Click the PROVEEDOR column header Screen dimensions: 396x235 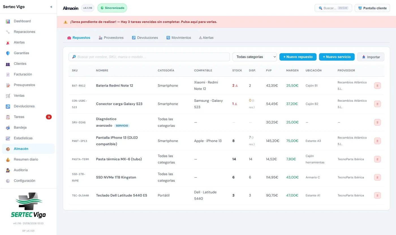[346, 70]
